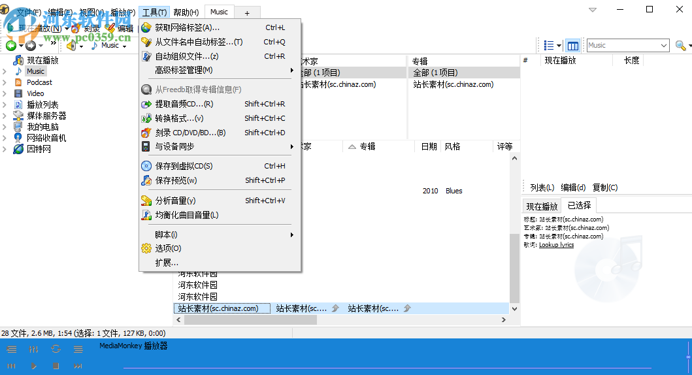Click the gray Forward navigation arrow
Screen dimensions: 692x375
click(x=31, y=46)
